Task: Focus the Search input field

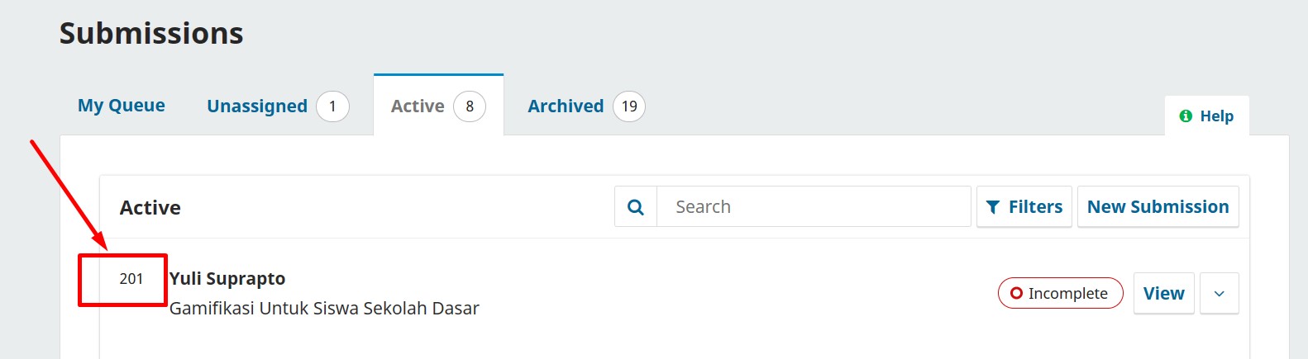Action: point(814,207)
